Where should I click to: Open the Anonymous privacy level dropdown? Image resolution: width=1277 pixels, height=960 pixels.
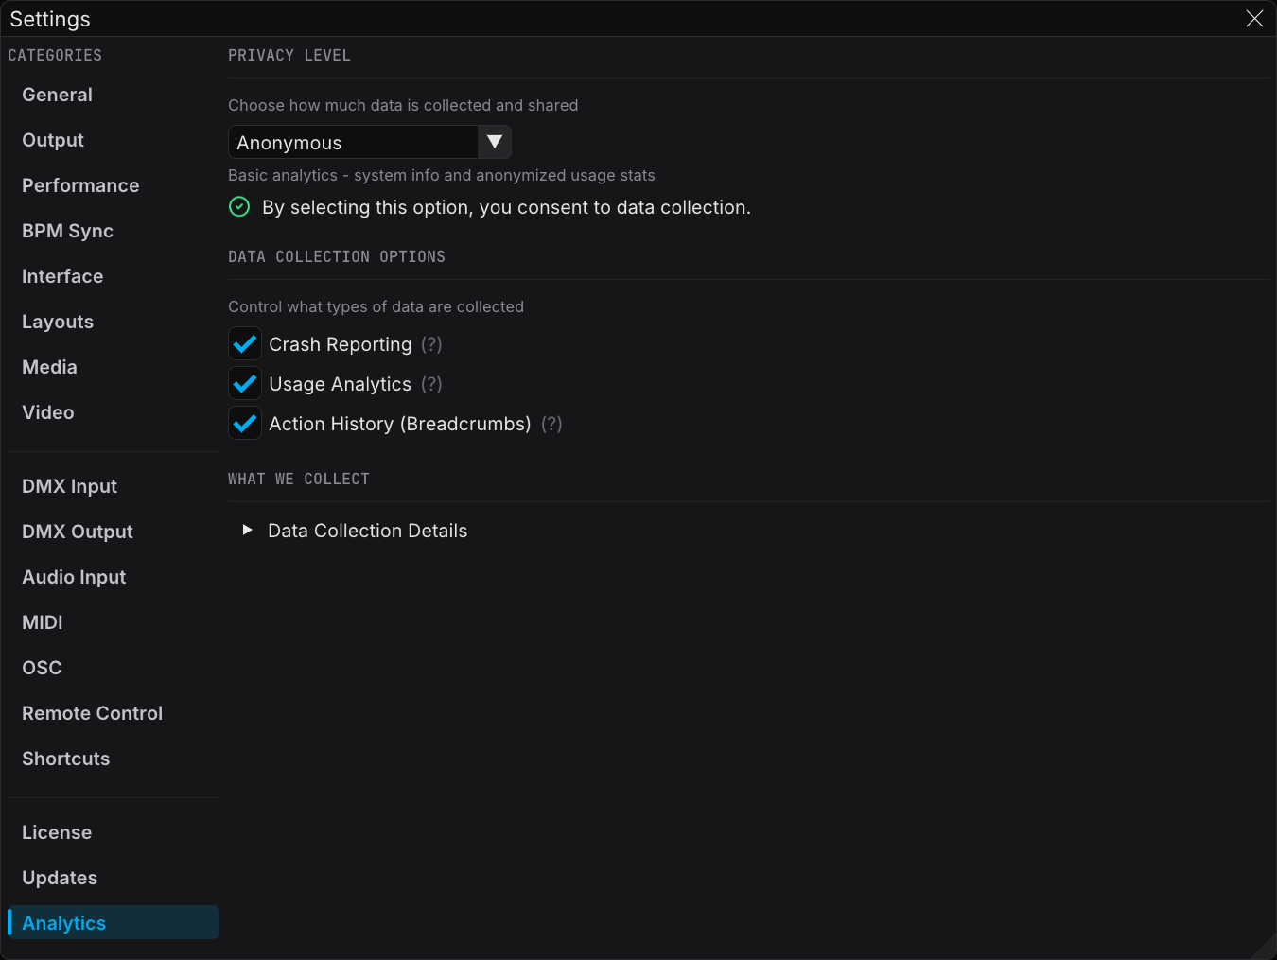tap(370, 142)
